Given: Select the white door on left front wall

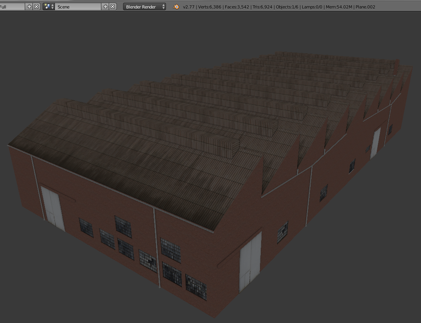Looking at the screenshot, I should pos(53,209).
